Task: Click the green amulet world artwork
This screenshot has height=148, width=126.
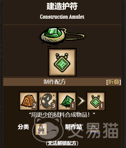Action: [x=63, y=36]
